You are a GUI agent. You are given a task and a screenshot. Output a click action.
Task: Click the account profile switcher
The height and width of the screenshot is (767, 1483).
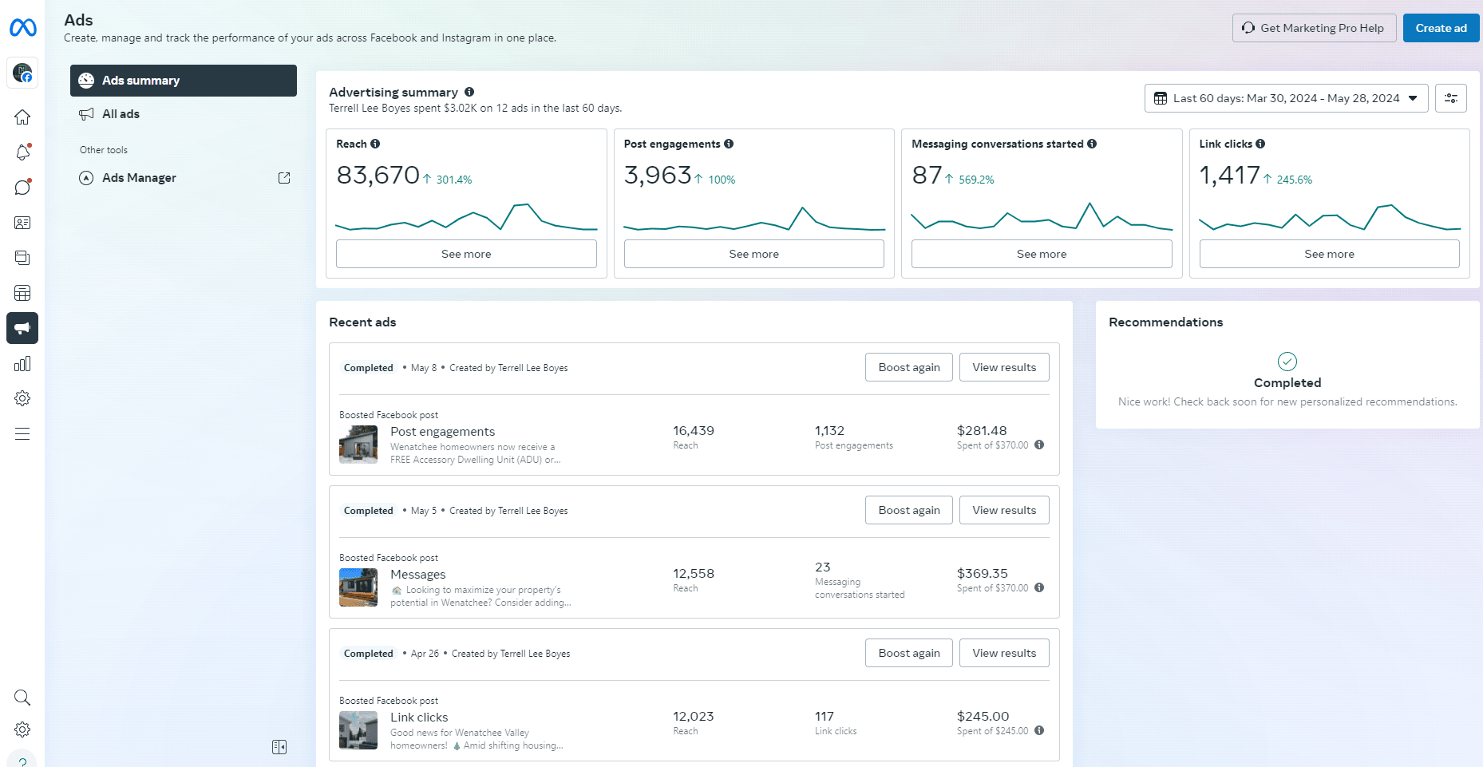click(x=22, y=73)
